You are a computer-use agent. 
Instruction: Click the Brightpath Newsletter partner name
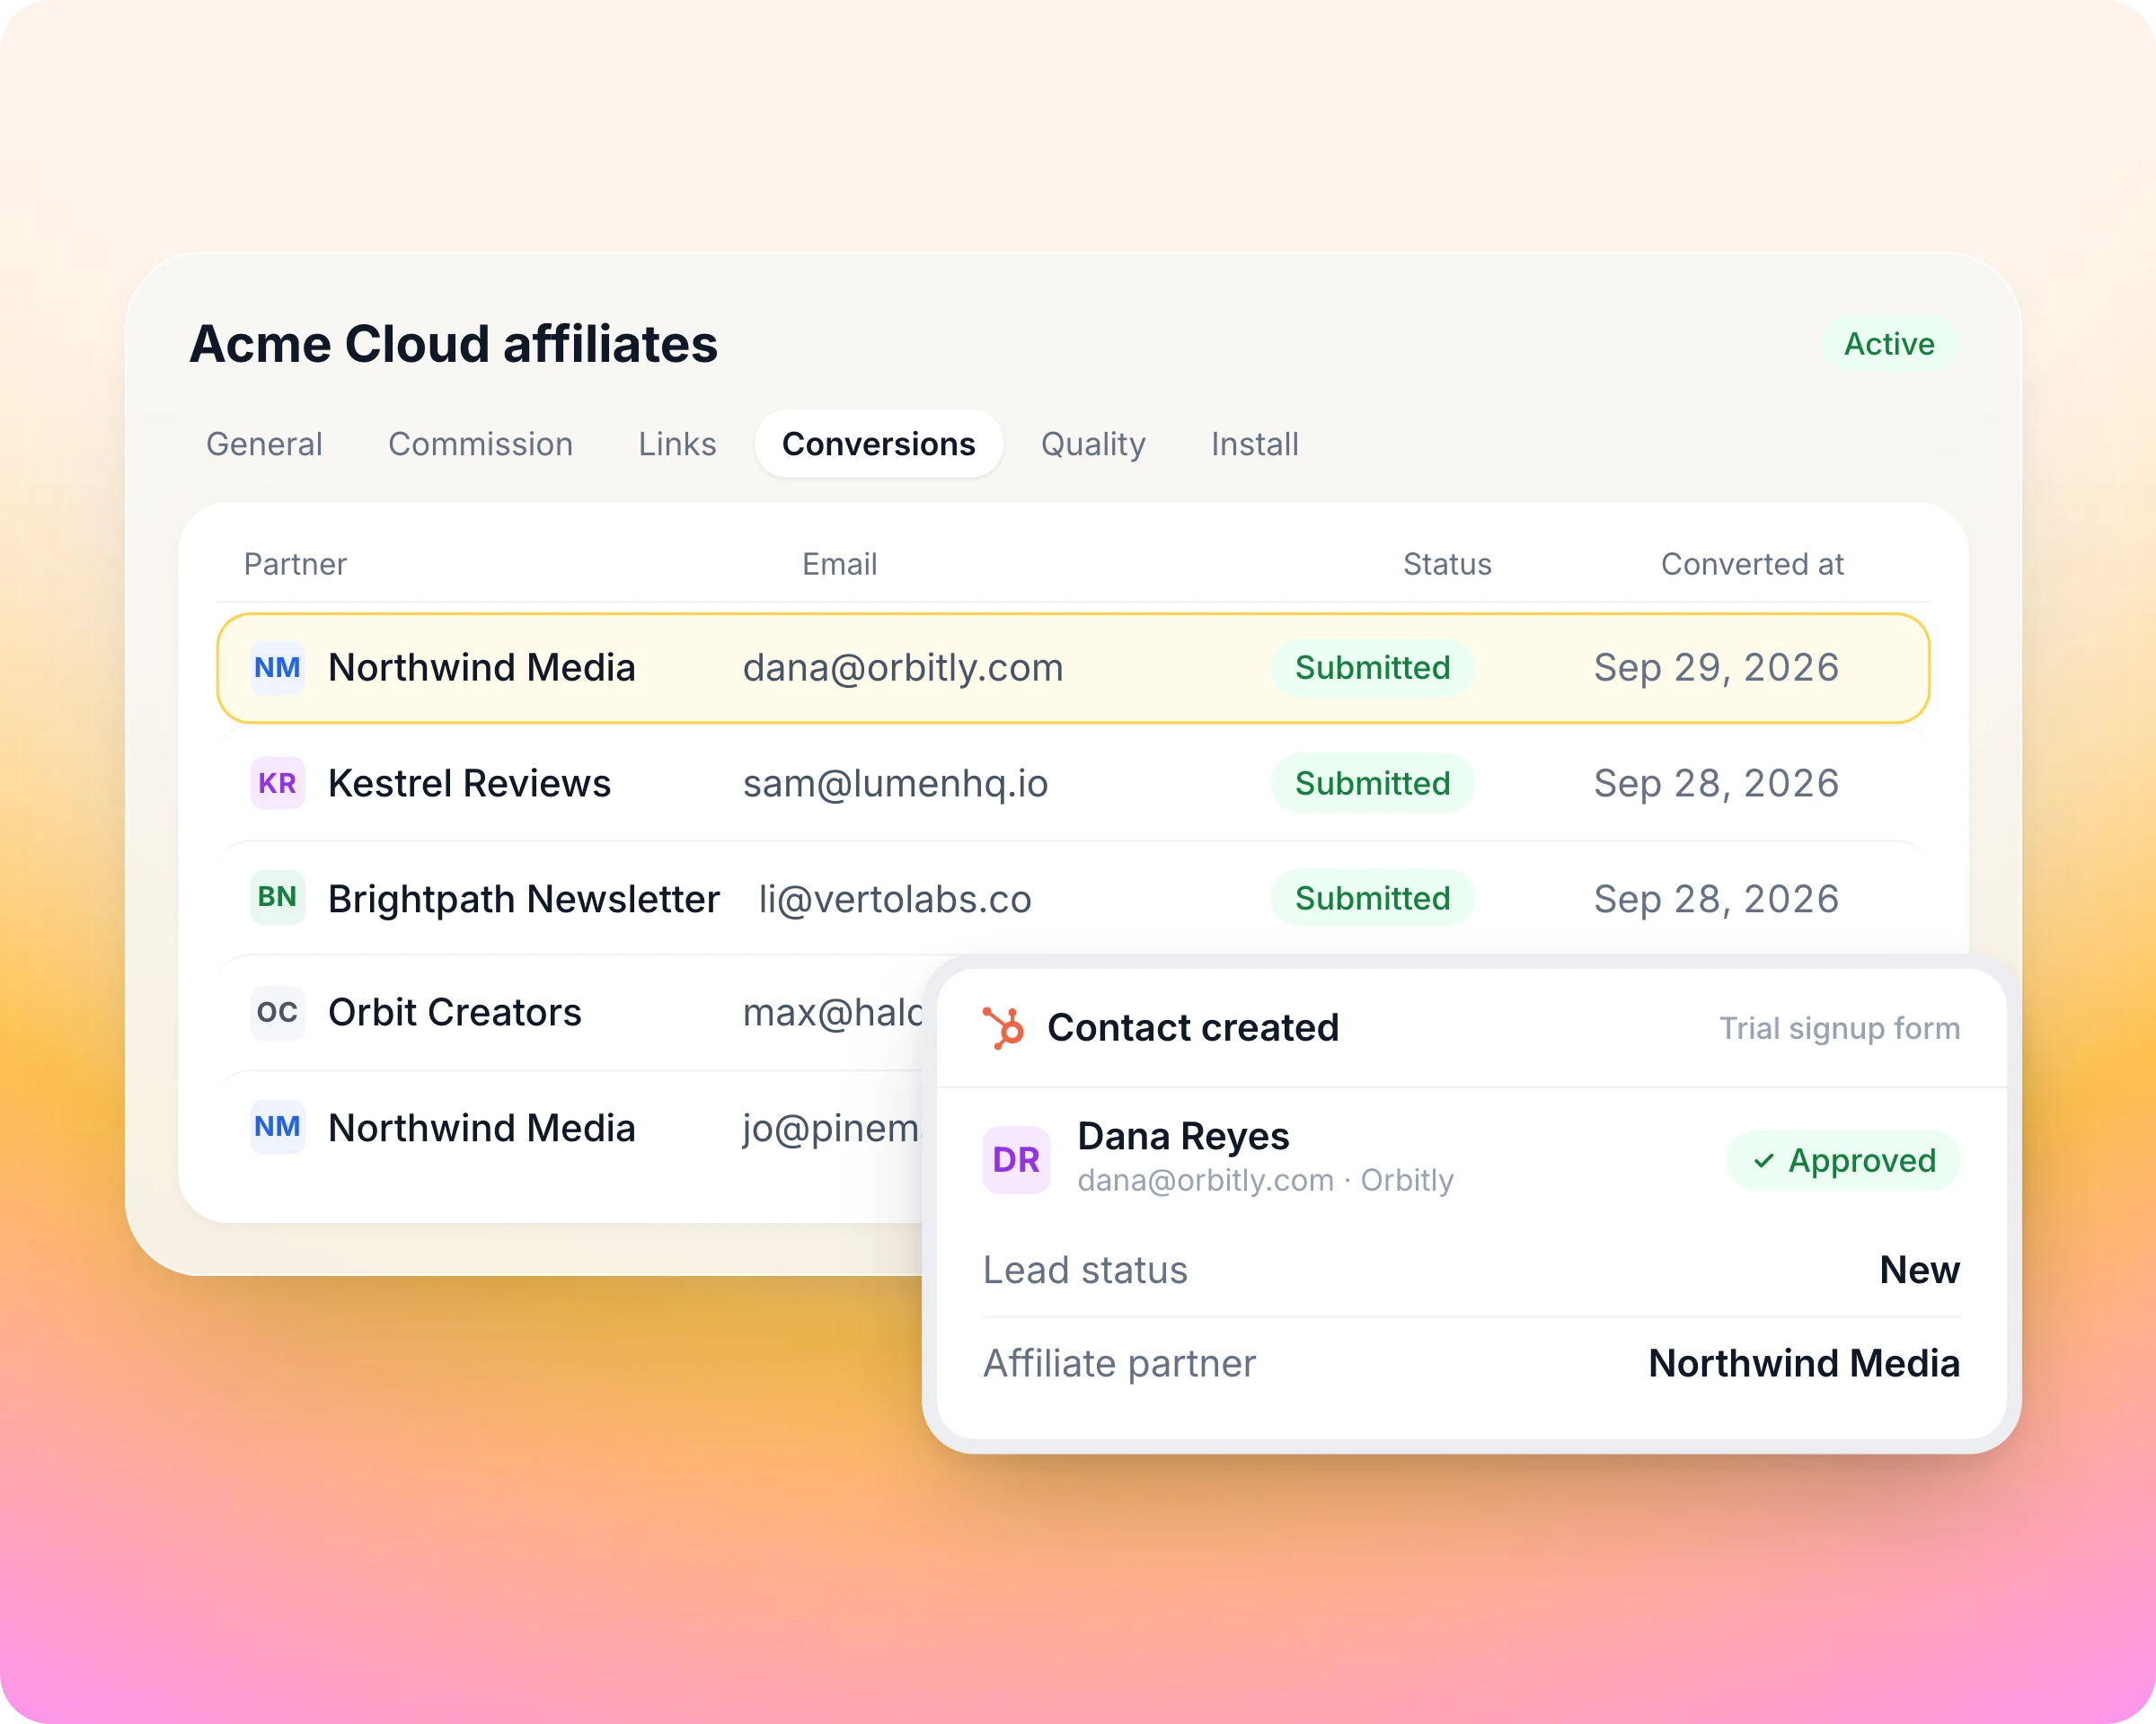(x=523, y=899)
